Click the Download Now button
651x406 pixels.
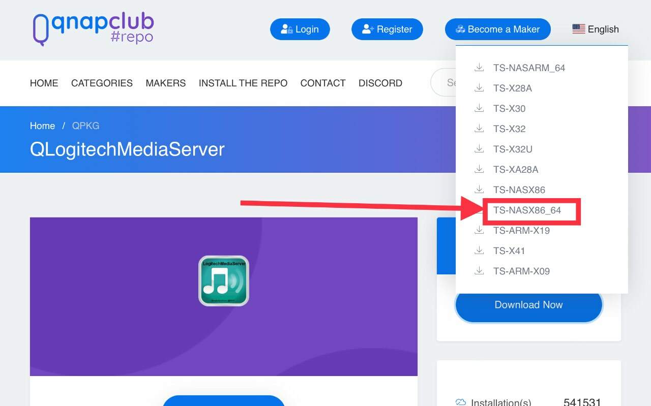529,305
